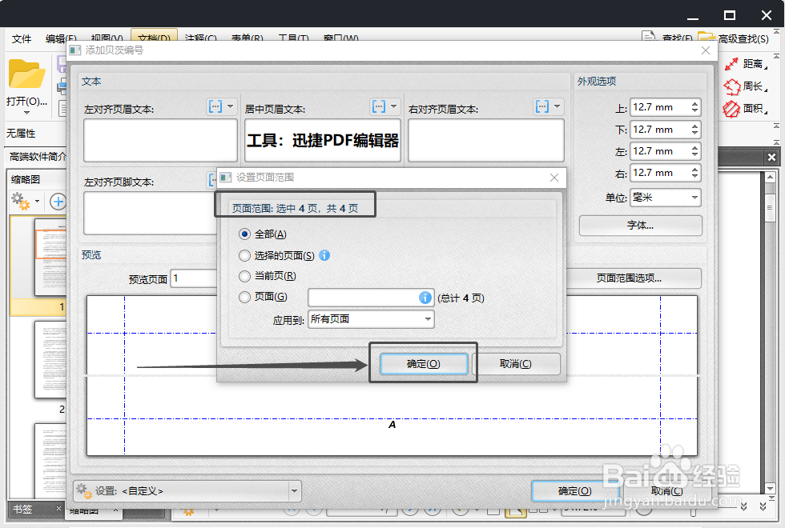Select the 周长 perimeter tool

pos(746,86)
